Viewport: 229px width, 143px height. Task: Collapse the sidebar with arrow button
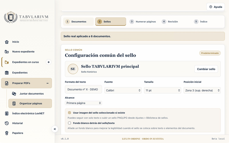pos(55,129)
